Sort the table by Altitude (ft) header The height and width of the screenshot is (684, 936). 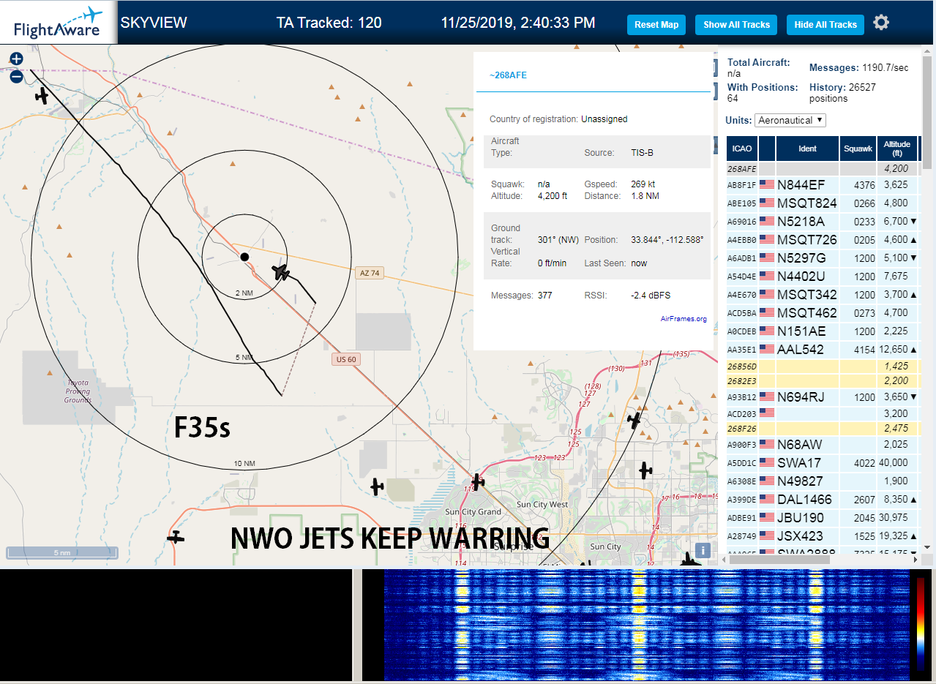tap(896, 149)
